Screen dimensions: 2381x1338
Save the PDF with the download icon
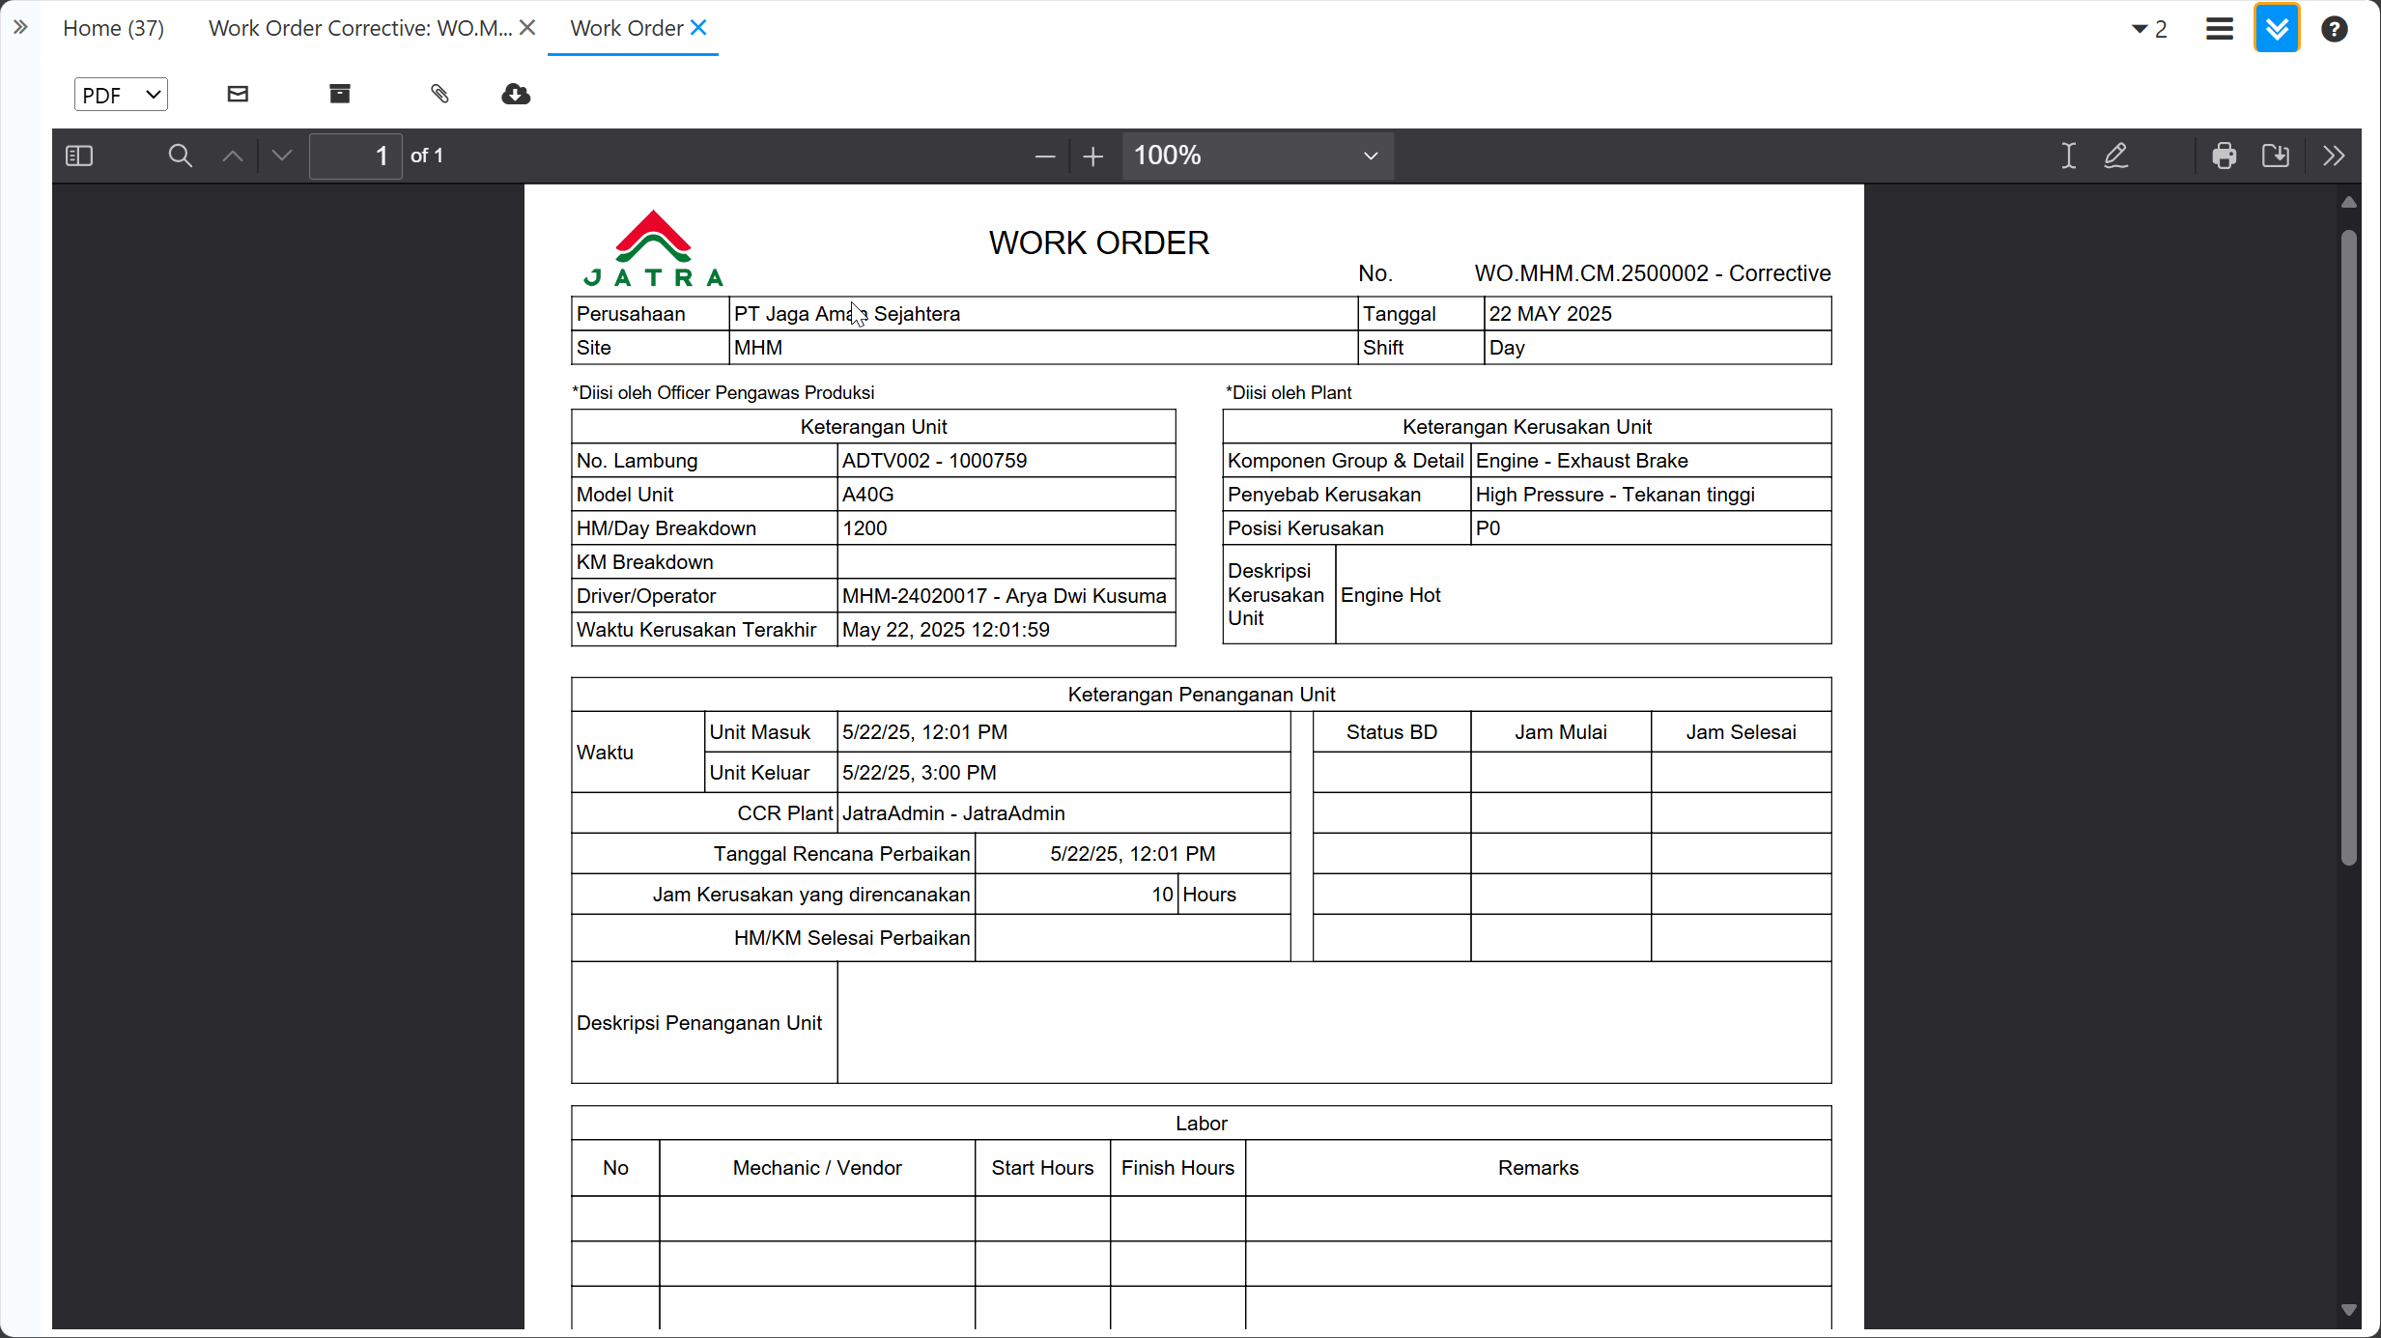[x=2276, y=156]
